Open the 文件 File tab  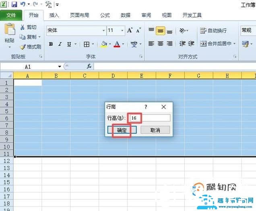[x=11, y=15]
